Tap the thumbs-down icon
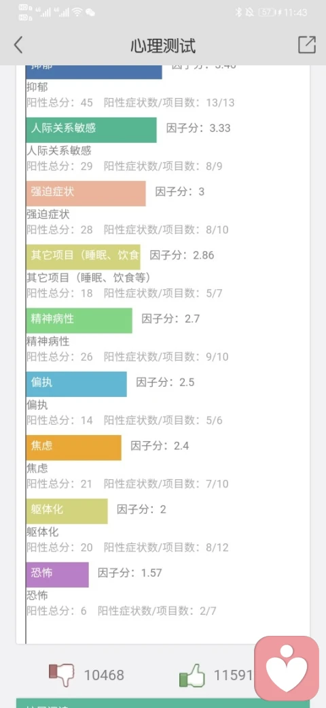This screenshot has height=708, width=326. coord(61,675)
